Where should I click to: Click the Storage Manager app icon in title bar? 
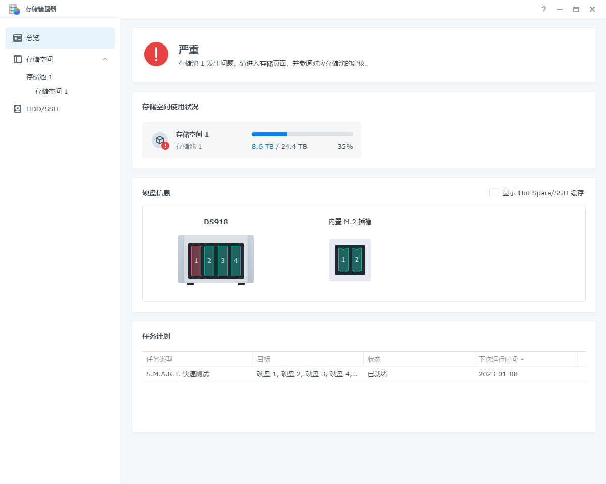click(14, 9)
